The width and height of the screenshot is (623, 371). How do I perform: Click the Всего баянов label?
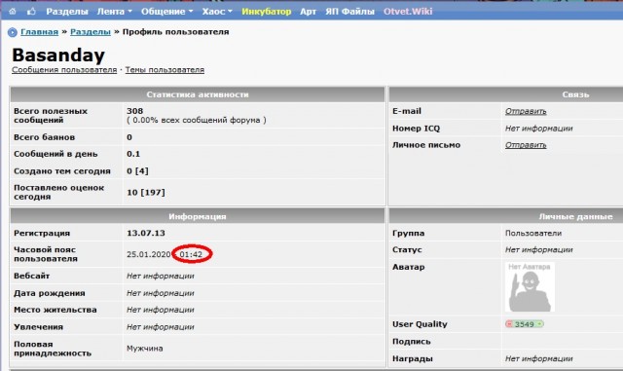click(x=44, y=137)
